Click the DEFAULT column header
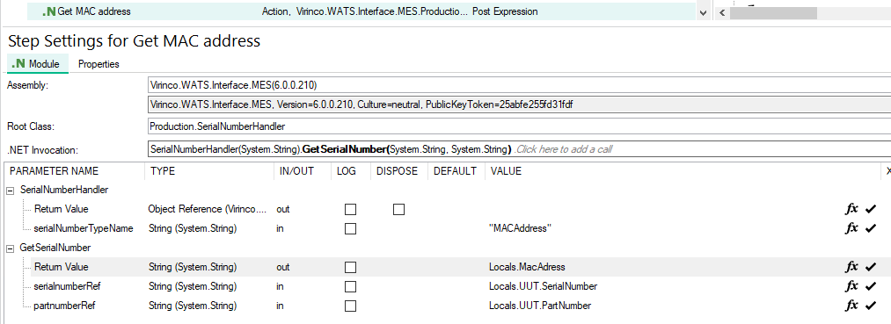 [x=455, y=171]
